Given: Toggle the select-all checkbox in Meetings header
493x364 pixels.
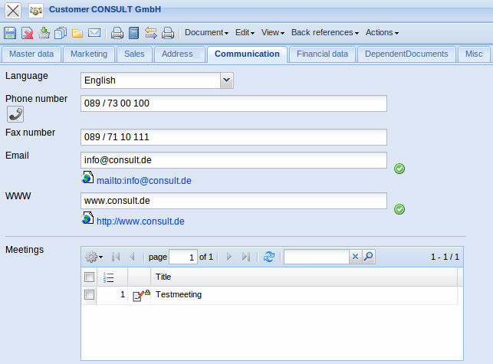Looking at the screenshot, I should coord(89,277).
